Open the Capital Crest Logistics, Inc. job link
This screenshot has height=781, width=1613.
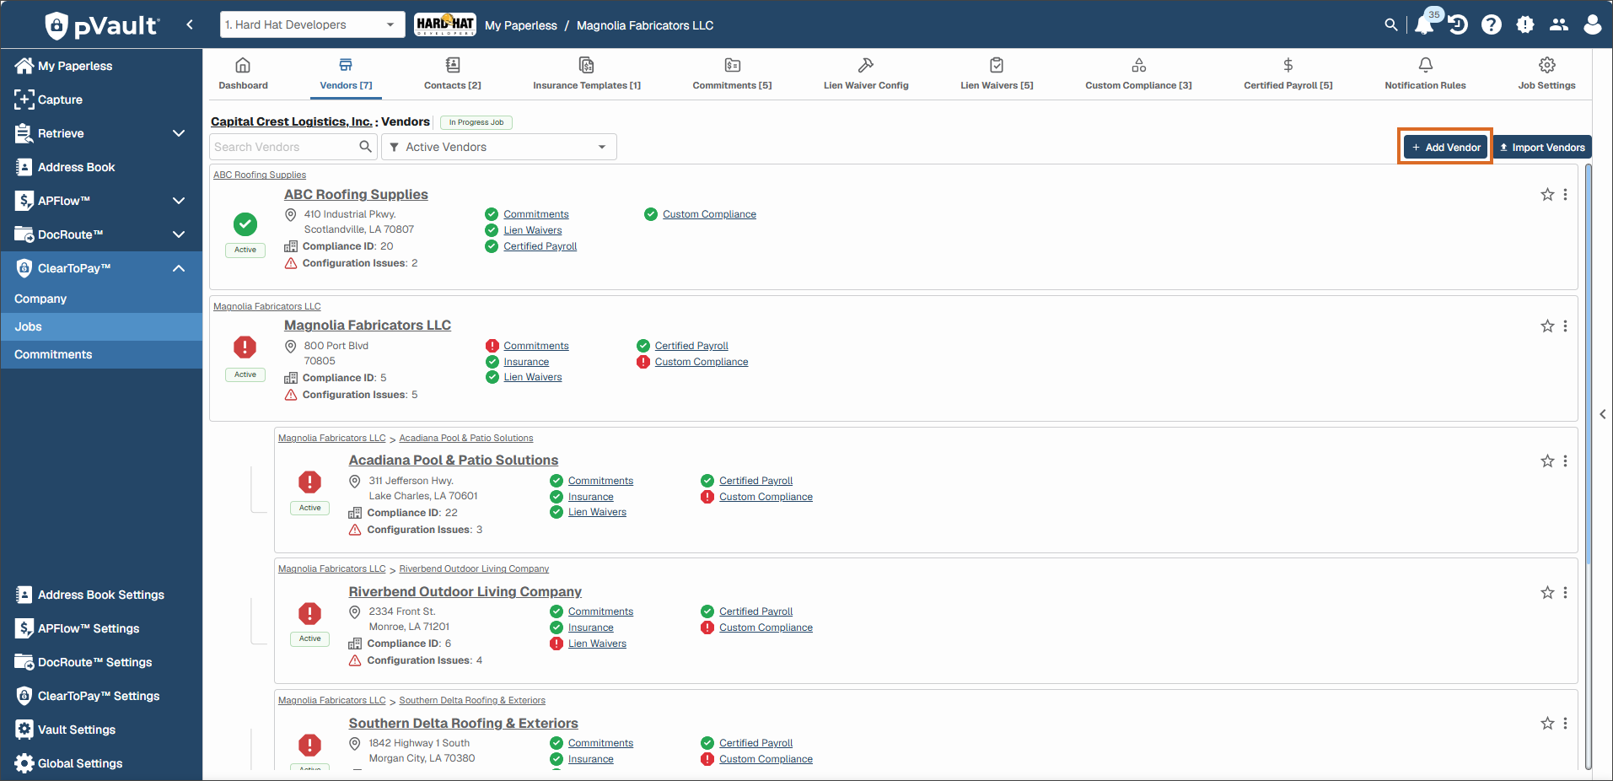coord(291,121)
